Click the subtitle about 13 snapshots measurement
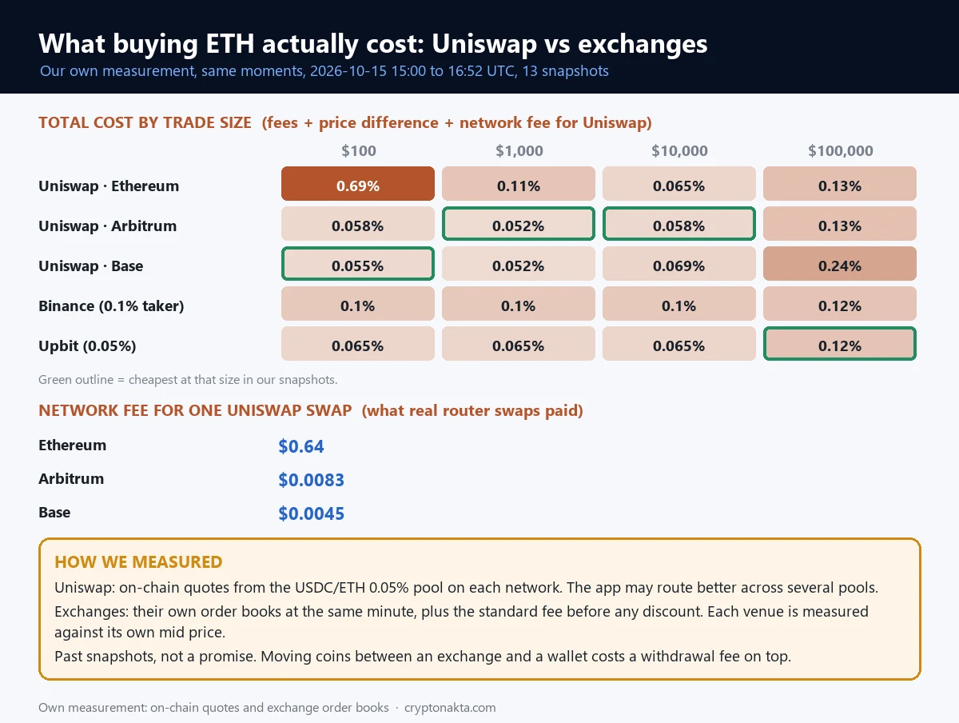Image resolution: width=959 pixels, height=723 pixels. 324,71
